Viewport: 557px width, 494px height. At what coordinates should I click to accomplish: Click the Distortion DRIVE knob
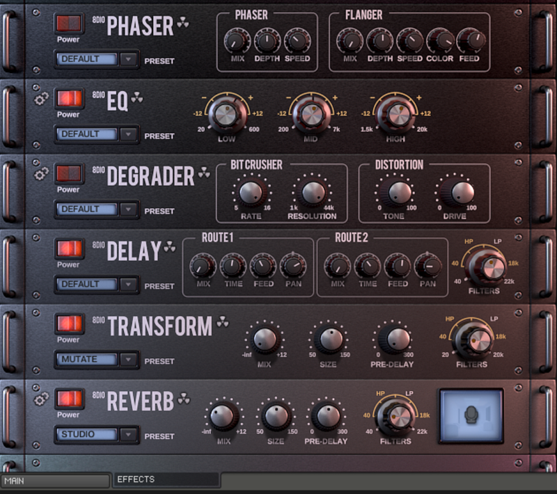tap(460, 193)
